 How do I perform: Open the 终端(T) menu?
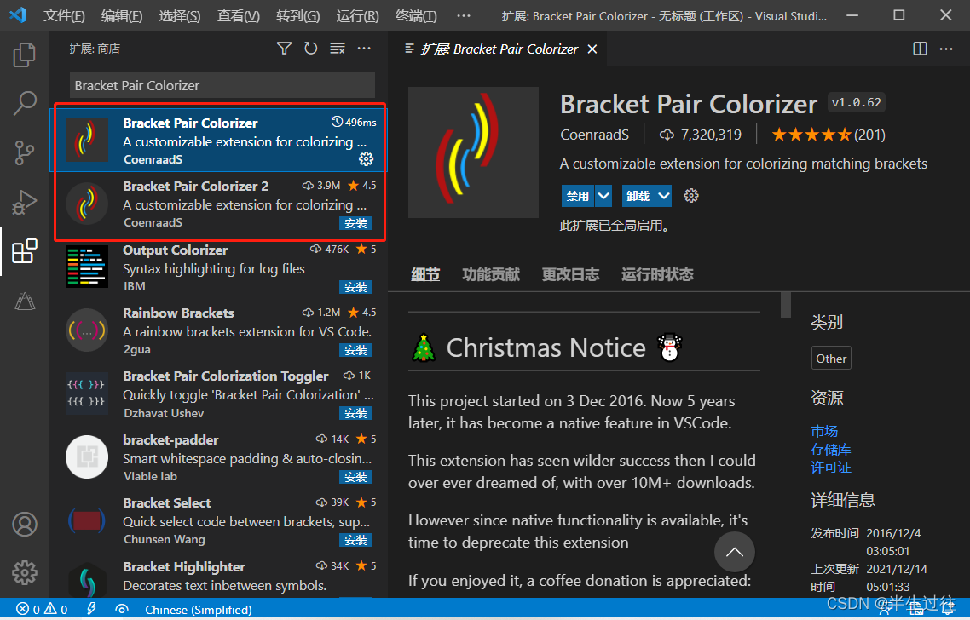pos(416,16)
